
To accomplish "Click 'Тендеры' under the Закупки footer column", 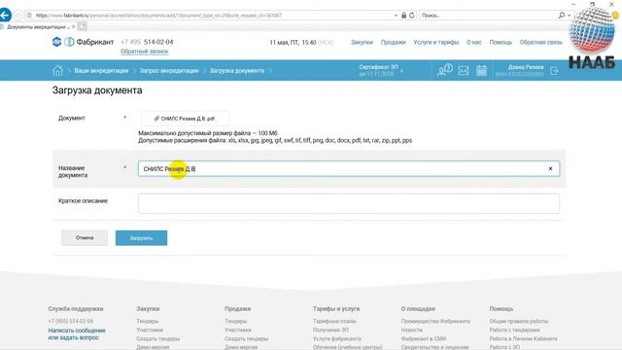I will coord(147,321).
